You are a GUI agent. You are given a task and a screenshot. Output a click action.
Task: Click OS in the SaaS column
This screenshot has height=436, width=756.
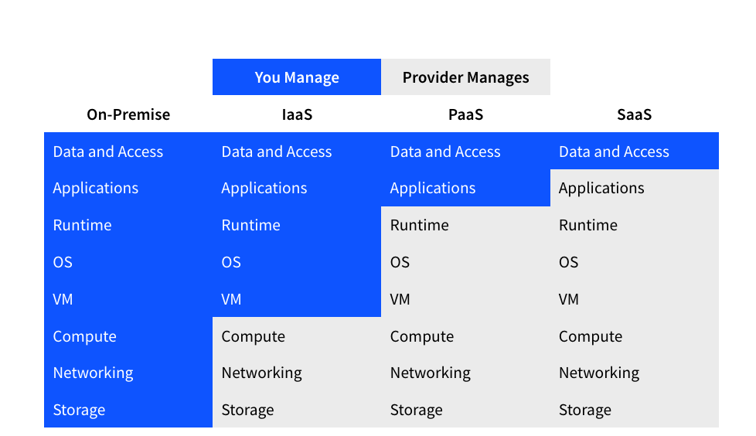coord(568,262)
